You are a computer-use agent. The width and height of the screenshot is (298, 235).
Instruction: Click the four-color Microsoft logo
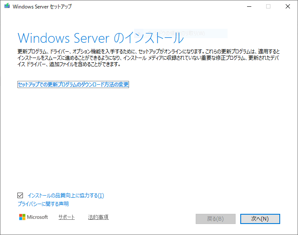22,217
